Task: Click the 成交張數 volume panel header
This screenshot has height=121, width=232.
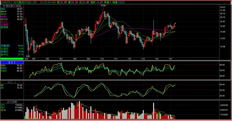Action: [12, 102]
